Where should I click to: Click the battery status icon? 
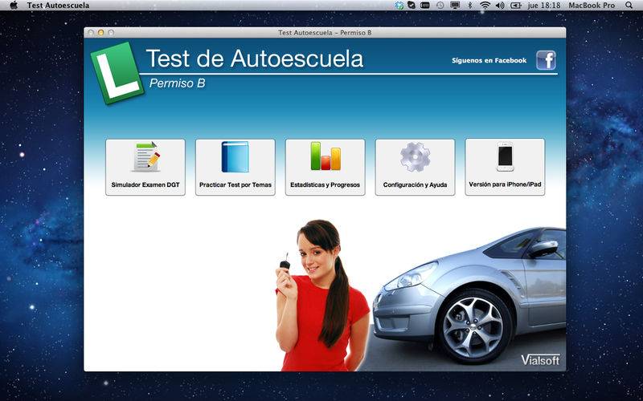click(x=515, y=5)
